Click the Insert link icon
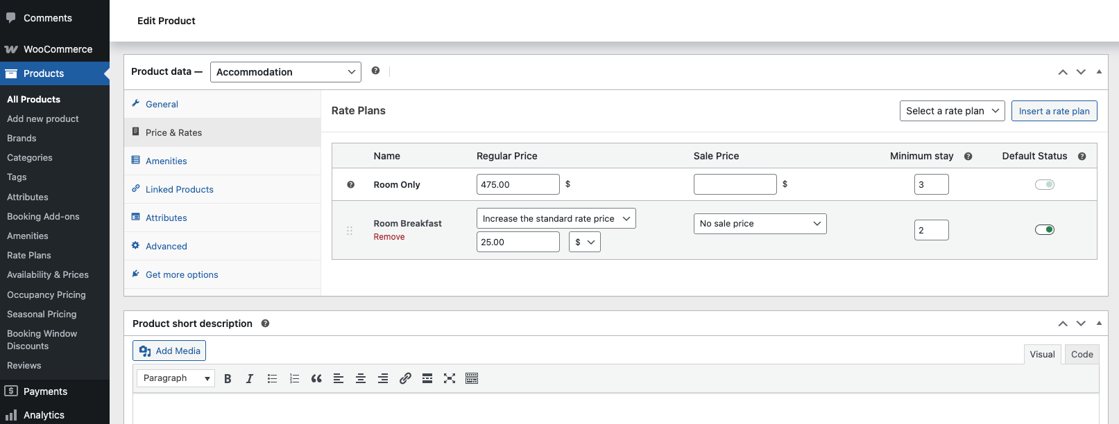This screenshot has width=1119, height=424. pos(405,378)
